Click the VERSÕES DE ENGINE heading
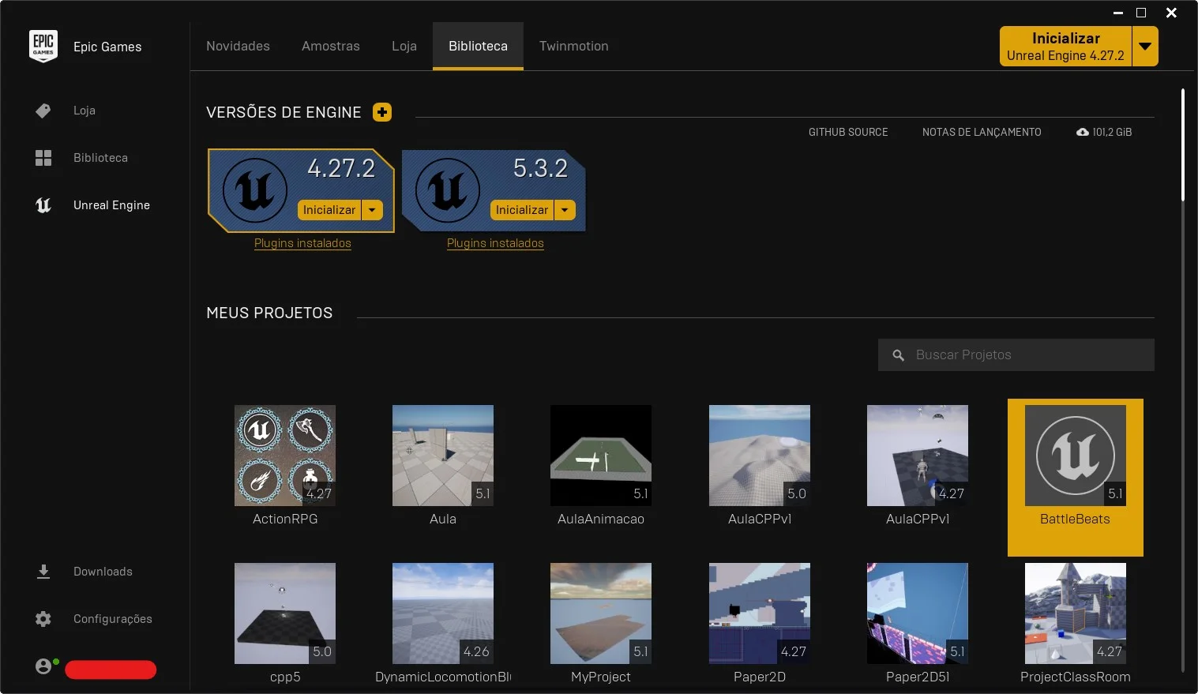Viewport: 1198px width, 694px height. [x=284, y=112]
